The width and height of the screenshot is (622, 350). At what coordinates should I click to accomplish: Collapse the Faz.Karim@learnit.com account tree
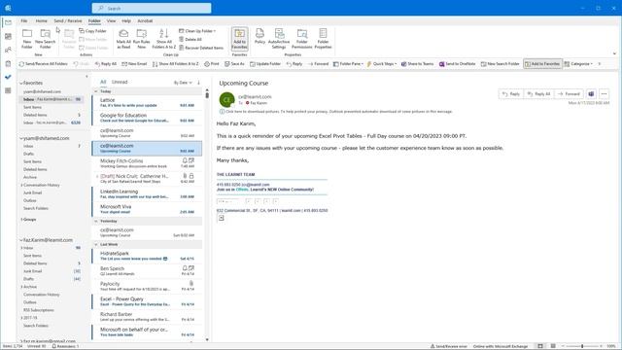click(21, 240)
